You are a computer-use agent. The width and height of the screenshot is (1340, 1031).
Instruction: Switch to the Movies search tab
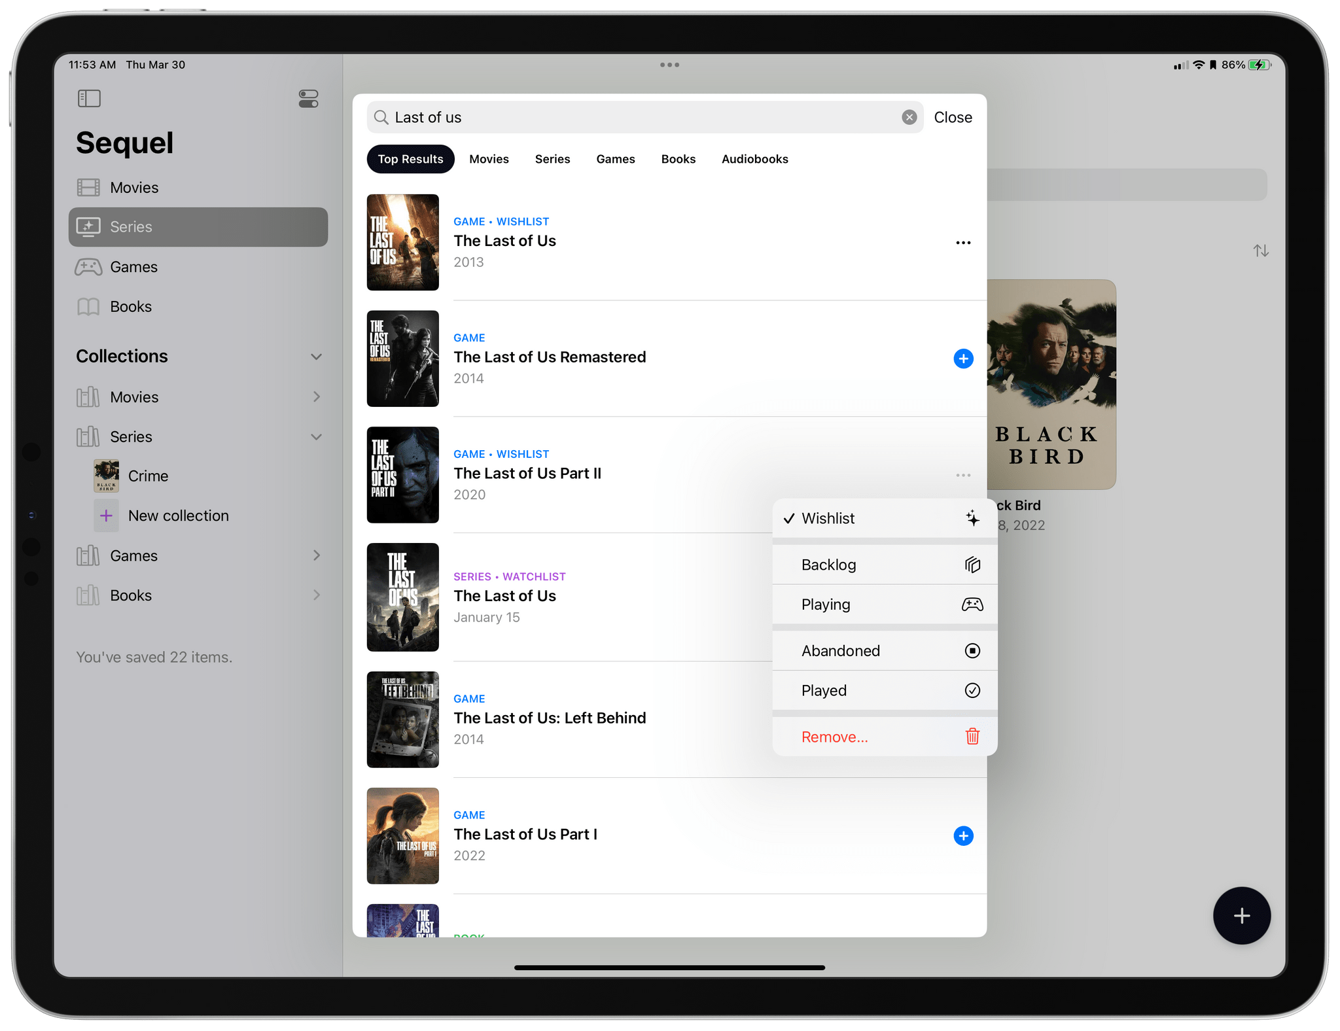pos(489,159)
